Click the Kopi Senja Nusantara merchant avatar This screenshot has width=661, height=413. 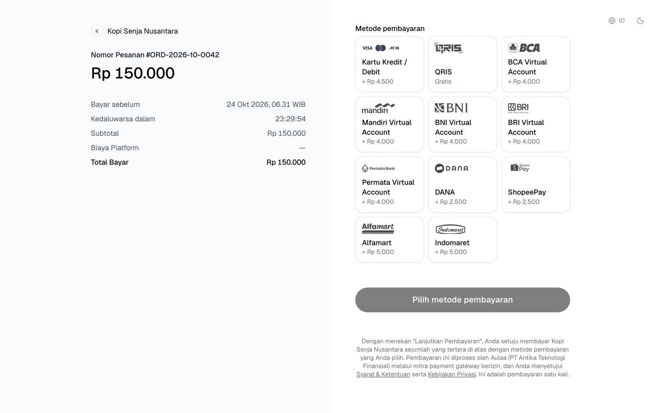click(97, 31)
